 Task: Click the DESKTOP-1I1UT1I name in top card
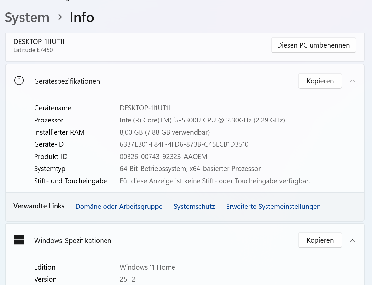[x=39, y=41]
